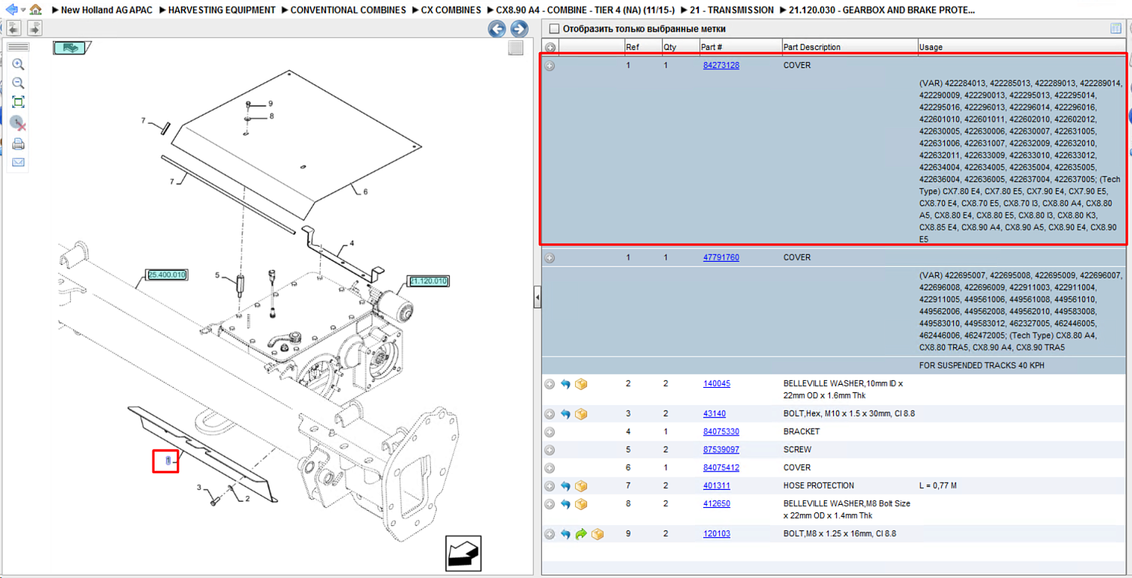
Task: Open the 25.400.010 reference label in diagram
Action: coord(167,275)
